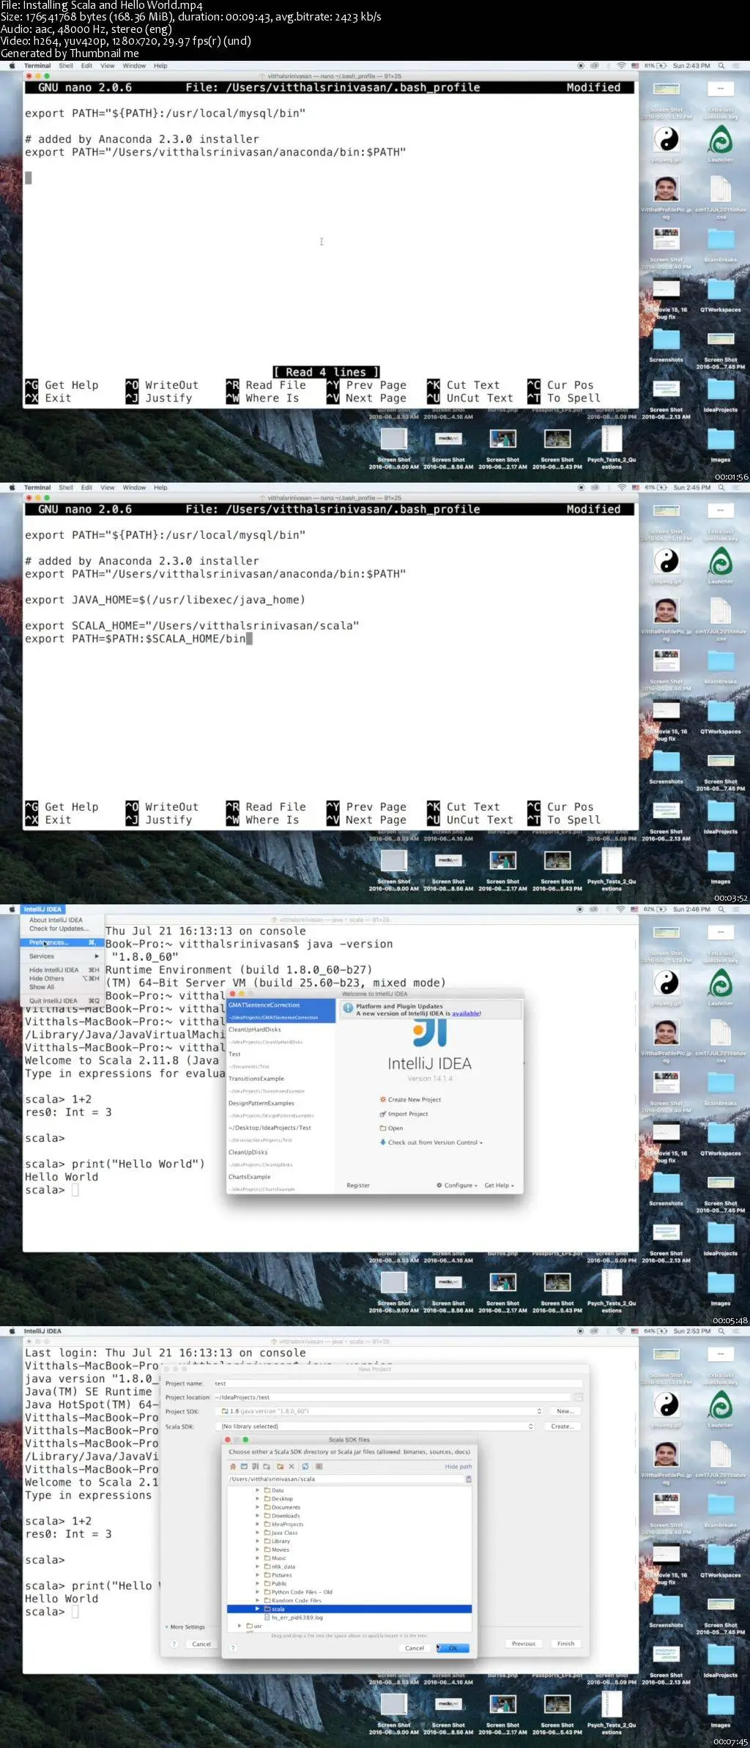Click Show All in IntelliJ IDEA menu
Viewport: 750px width, 1748px height.
62,987
